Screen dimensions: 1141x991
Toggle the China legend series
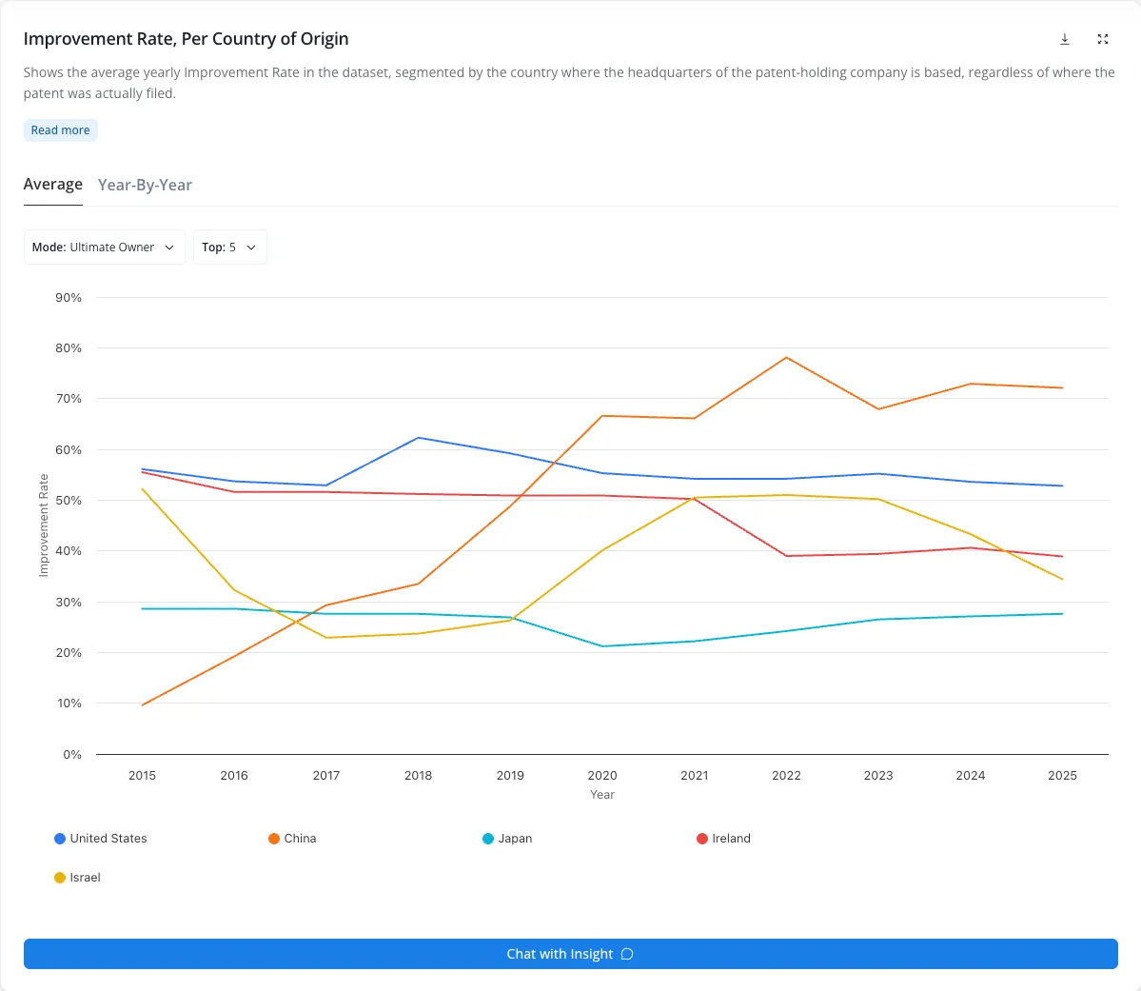coord(292,839)
